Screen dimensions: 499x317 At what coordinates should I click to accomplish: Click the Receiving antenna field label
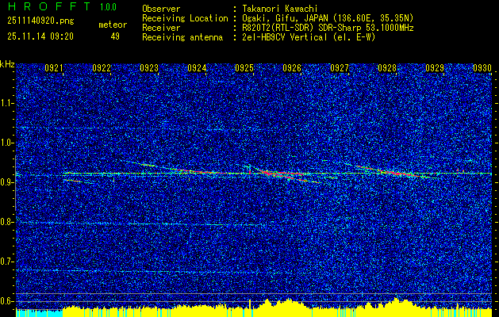pos(182,37)
